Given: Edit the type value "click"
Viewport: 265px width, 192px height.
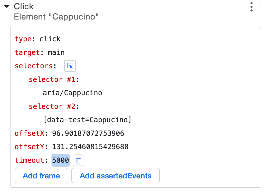Looking at the screenshot, I should click(50, 39).
